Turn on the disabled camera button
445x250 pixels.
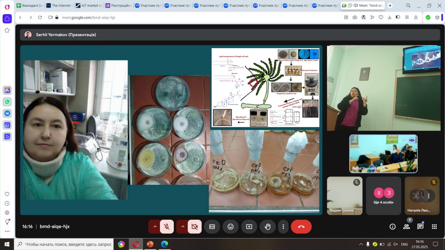[195, 227]
